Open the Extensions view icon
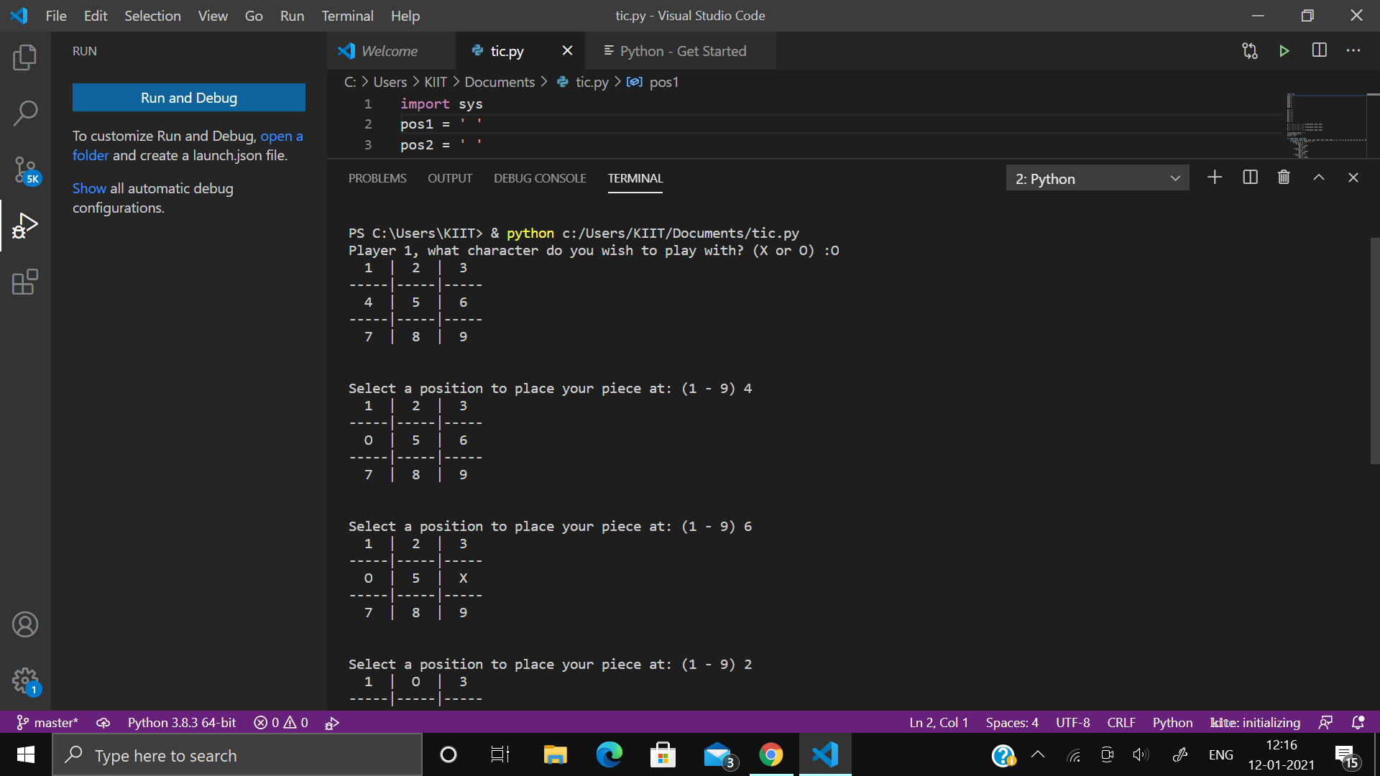Screen dimensions: 1380x776 click(x=25, y=282)
